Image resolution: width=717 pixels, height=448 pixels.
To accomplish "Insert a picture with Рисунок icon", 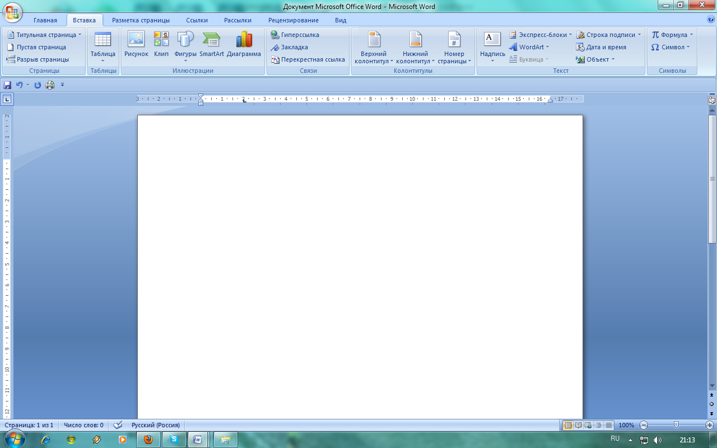I will (136, 45).
